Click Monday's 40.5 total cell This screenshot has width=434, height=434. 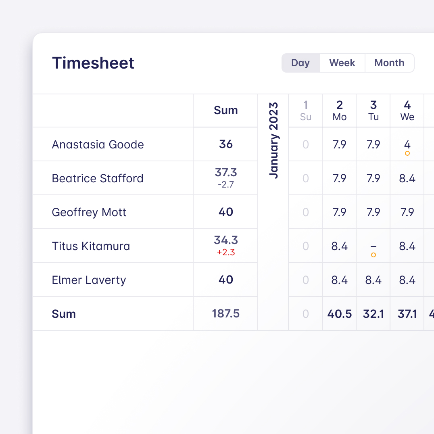[339, 314]
